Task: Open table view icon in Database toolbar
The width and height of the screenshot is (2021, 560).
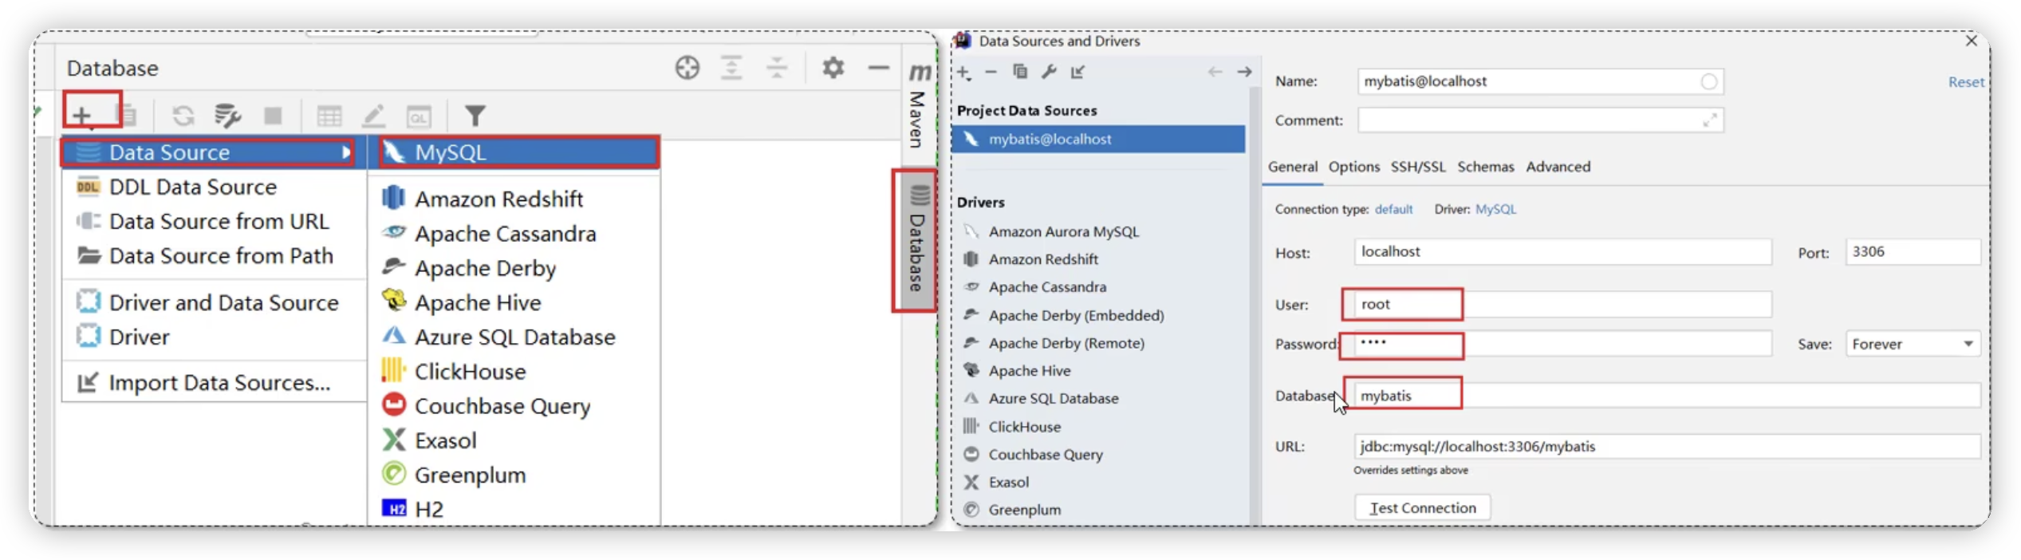Action: [329, 116]
